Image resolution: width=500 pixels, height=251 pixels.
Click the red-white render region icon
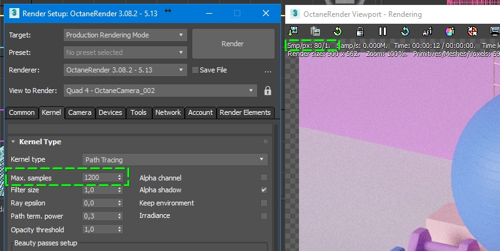click(473, 31)
